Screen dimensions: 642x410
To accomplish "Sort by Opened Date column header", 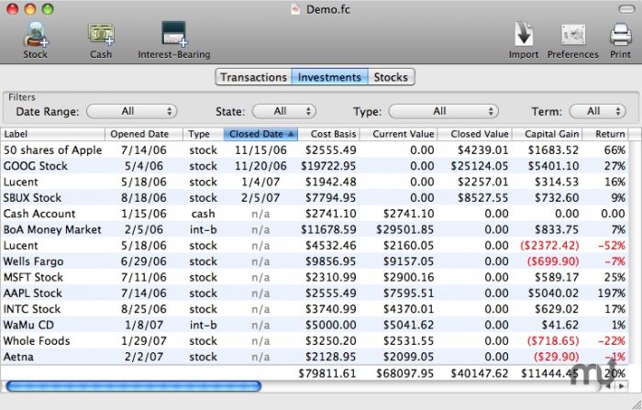I will coord(144,134).
